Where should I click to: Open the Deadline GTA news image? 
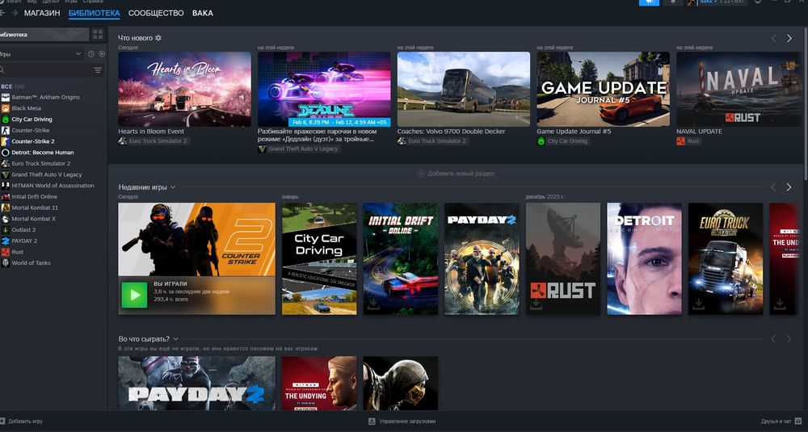(324, 89)
